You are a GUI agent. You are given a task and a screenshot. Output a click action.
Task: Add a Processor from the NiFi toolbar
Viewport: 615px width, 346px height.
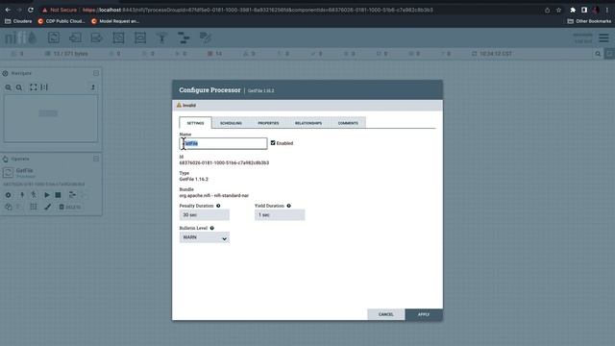(54, 37)
